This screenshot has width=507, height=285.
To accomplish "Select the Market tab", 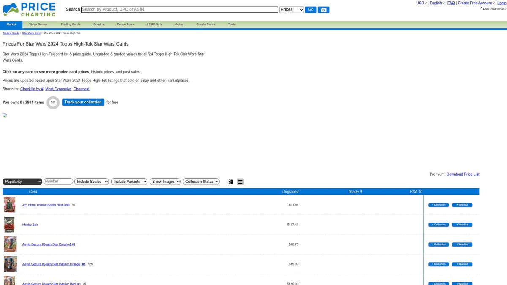I will click(x=11, y=24).
